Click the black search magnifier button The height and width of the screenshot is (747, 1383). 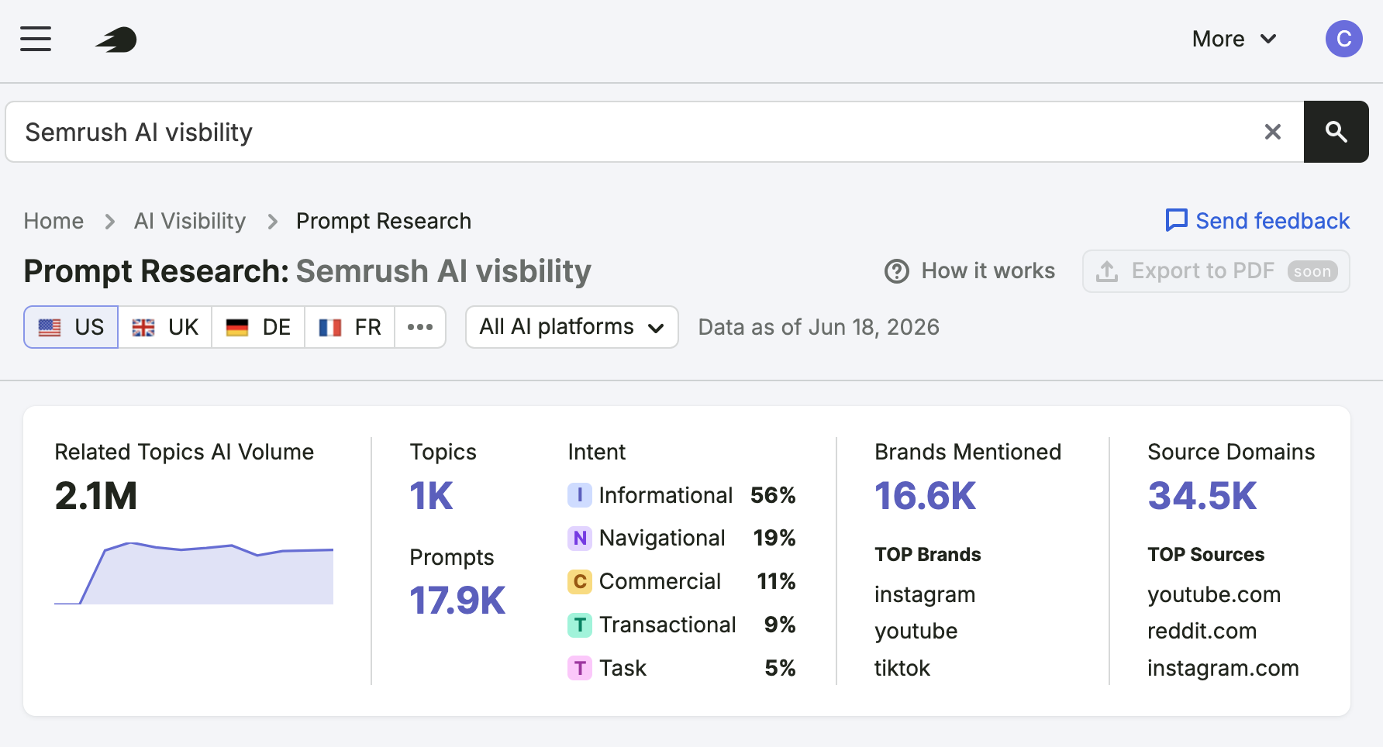coord(1336,132)
